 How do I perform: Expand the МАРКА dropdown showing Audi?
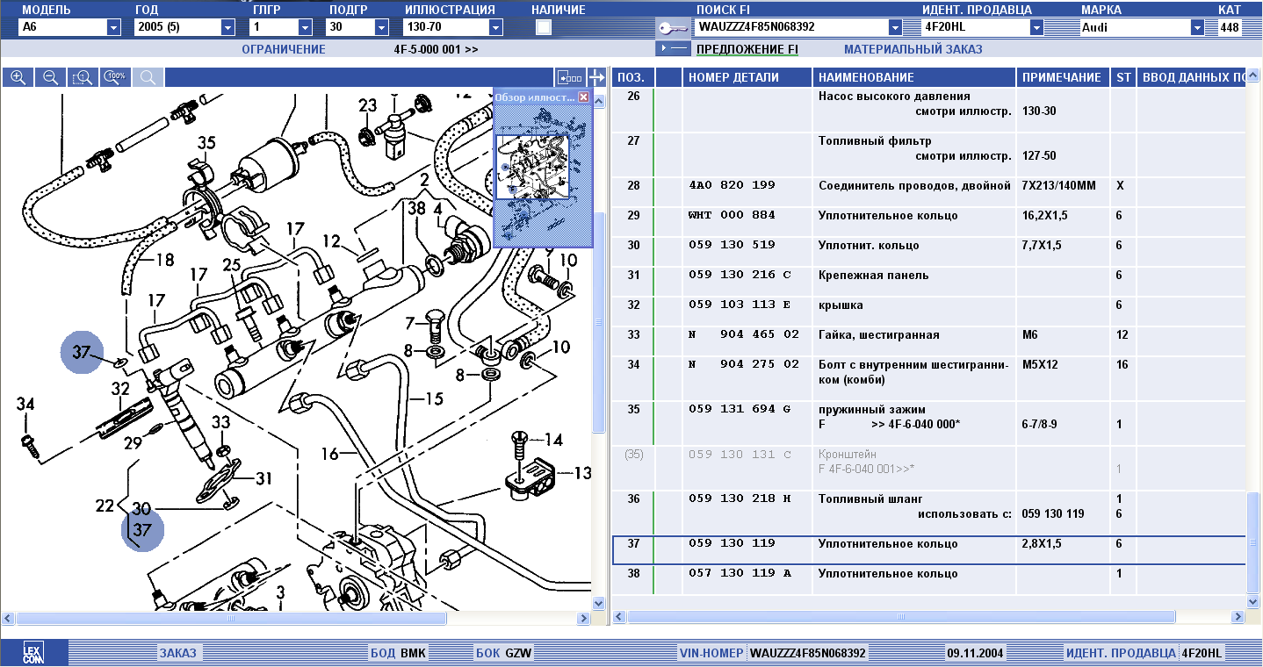[1197, 27]
